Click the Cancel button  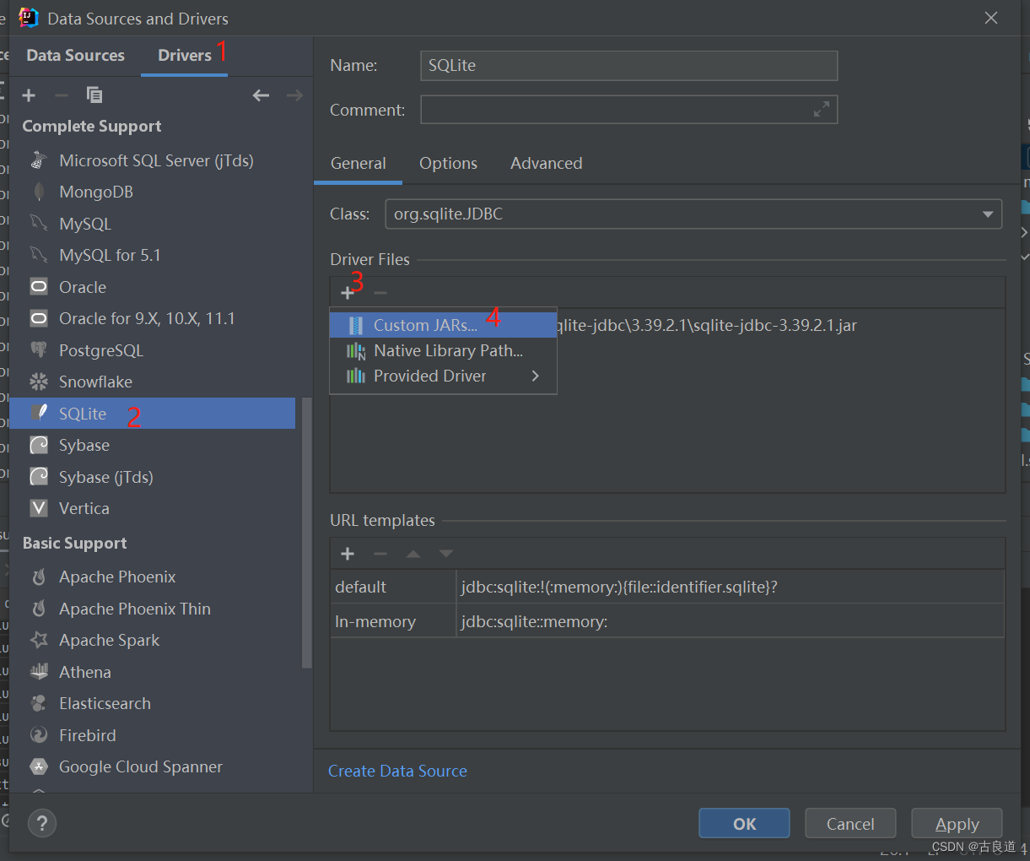pos(850,824)
